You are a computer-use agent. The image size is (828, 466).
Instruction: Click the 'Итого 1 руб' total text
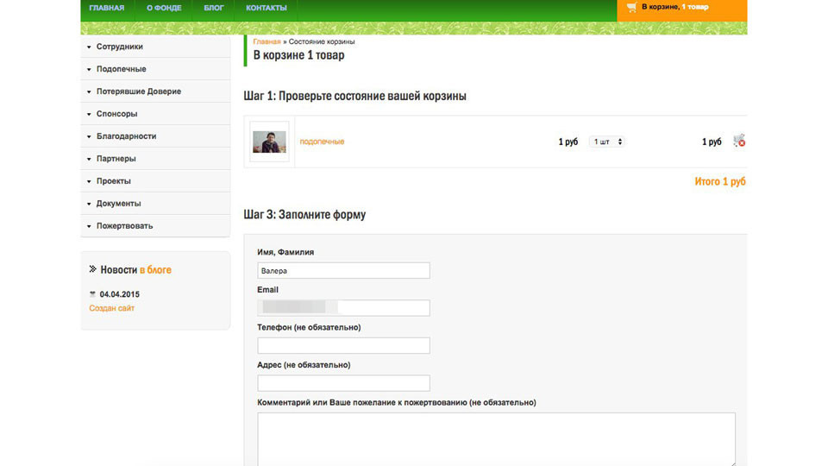point(720,181)
